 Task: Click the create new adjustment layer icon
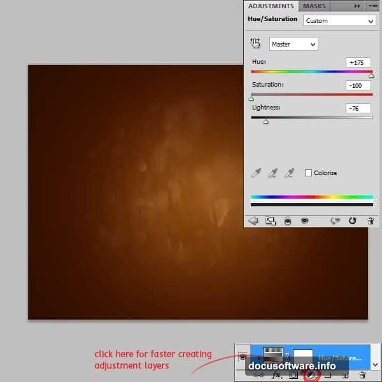(x=311, y=376)
